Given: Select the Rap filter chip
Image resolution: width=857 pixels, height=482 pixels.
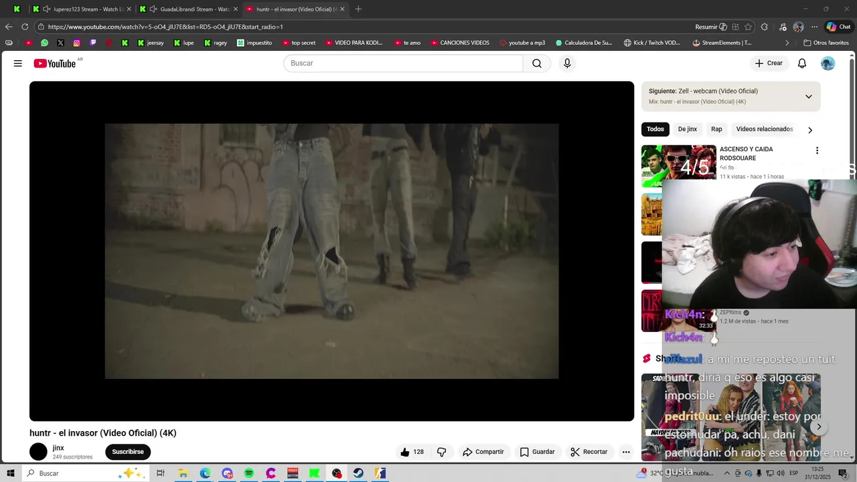Looking at the screenshot, I should [x=716, y=129].
